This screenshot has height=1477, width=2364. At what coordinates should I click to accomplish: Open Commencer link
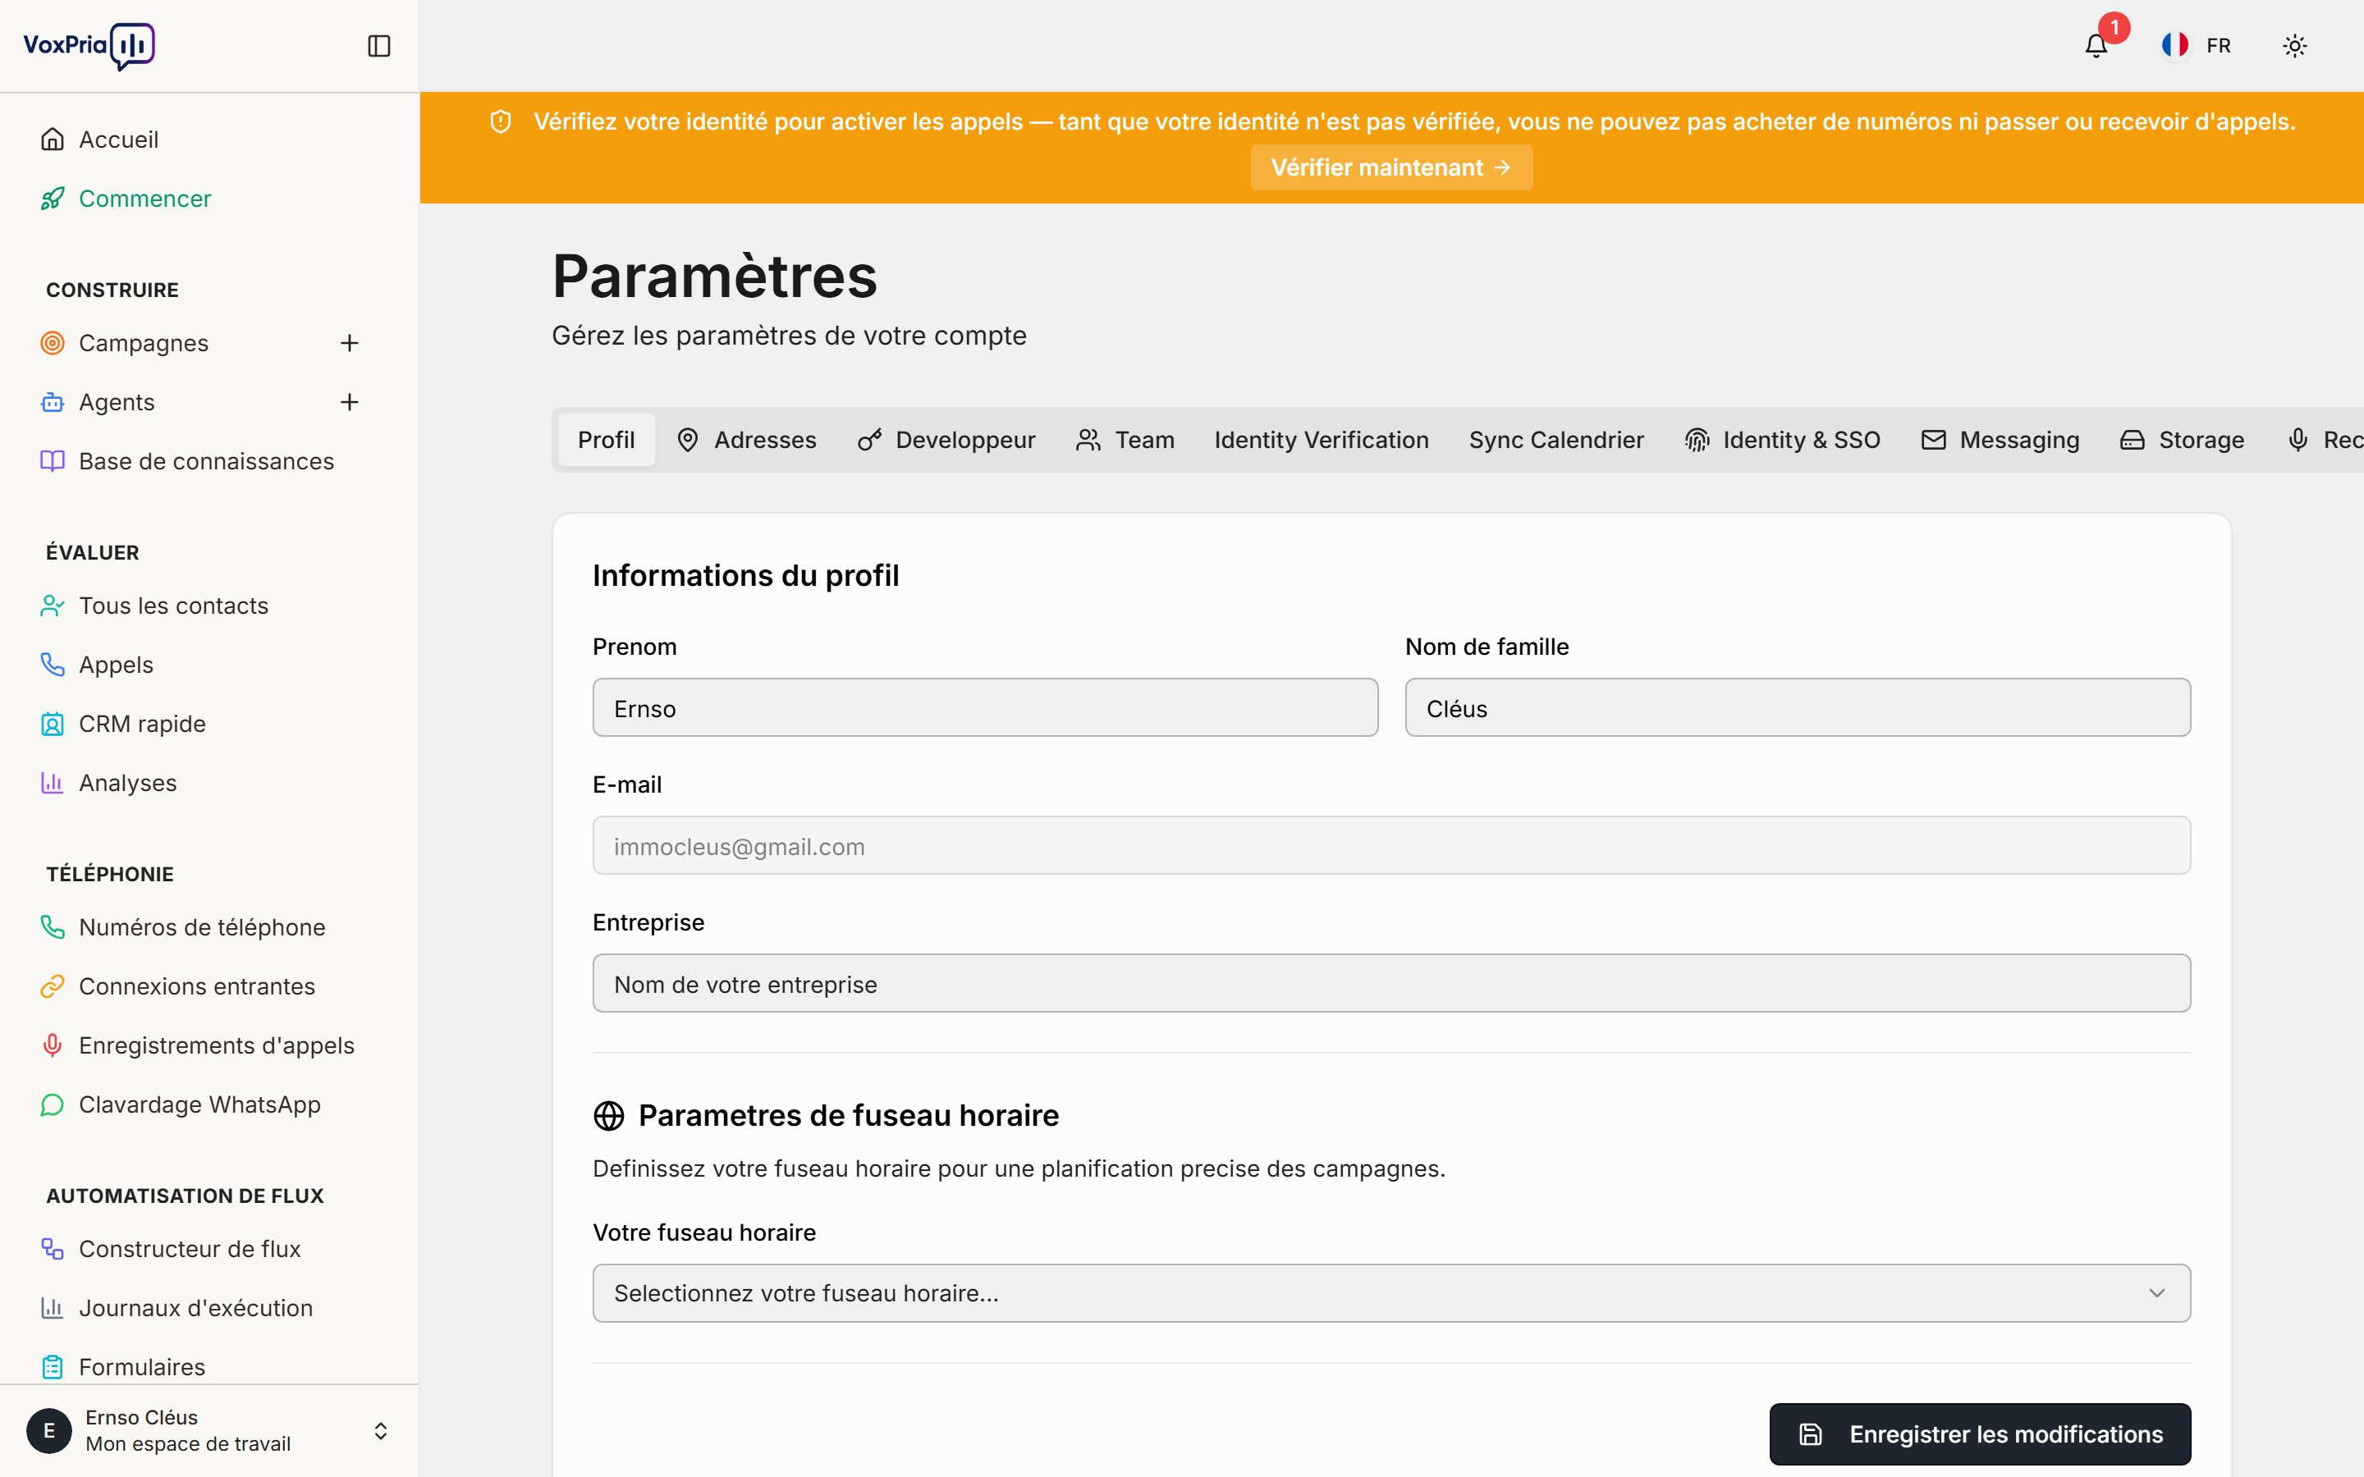[x=144, y=199]
